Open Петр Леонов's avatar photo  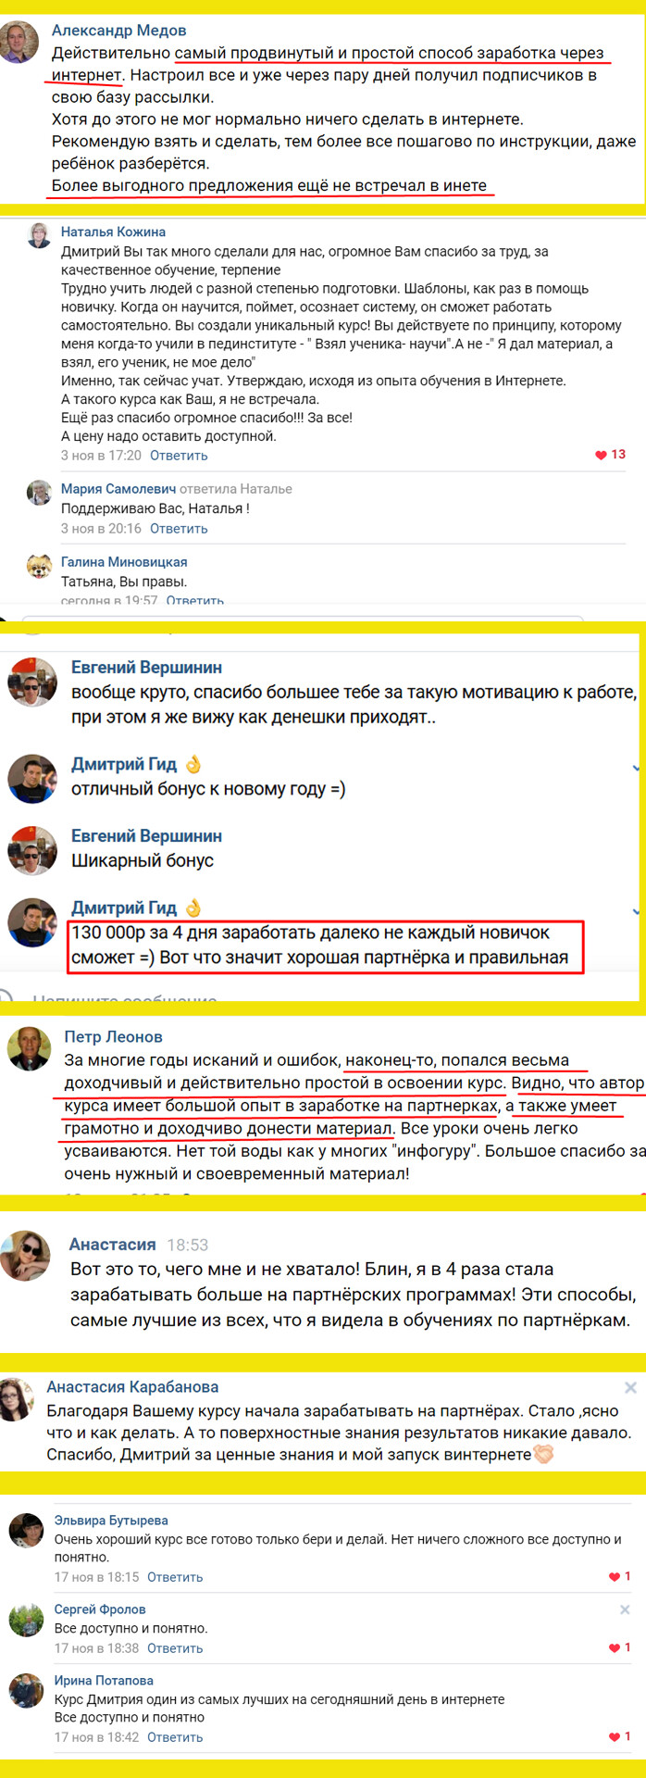[x=29, y=1049]
